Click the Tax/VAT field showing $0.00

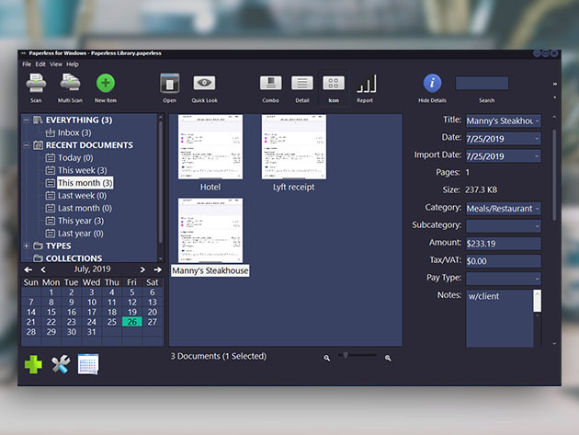504,261
